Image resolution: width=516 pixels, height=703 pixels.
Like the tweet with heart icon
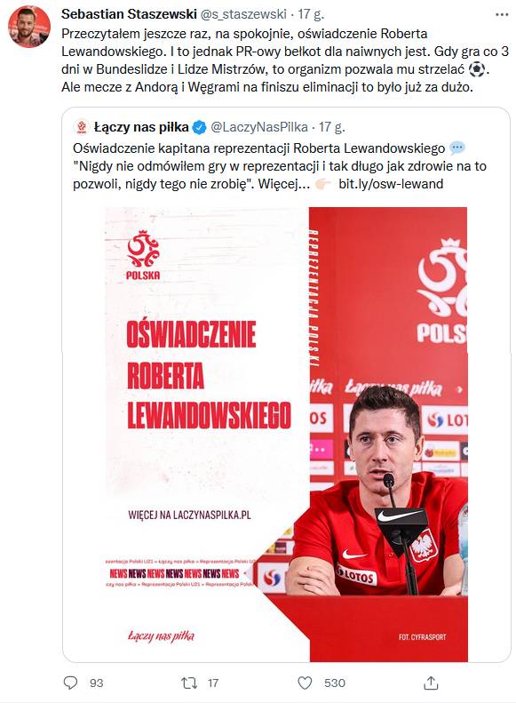[305, 683]
